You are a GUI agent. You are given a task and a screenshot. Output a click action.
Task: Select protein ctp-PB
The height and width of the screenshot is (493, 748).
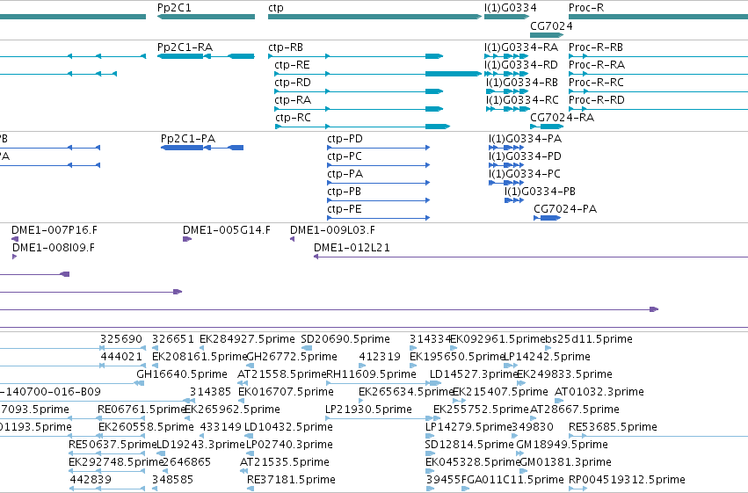tap(379, 200)
